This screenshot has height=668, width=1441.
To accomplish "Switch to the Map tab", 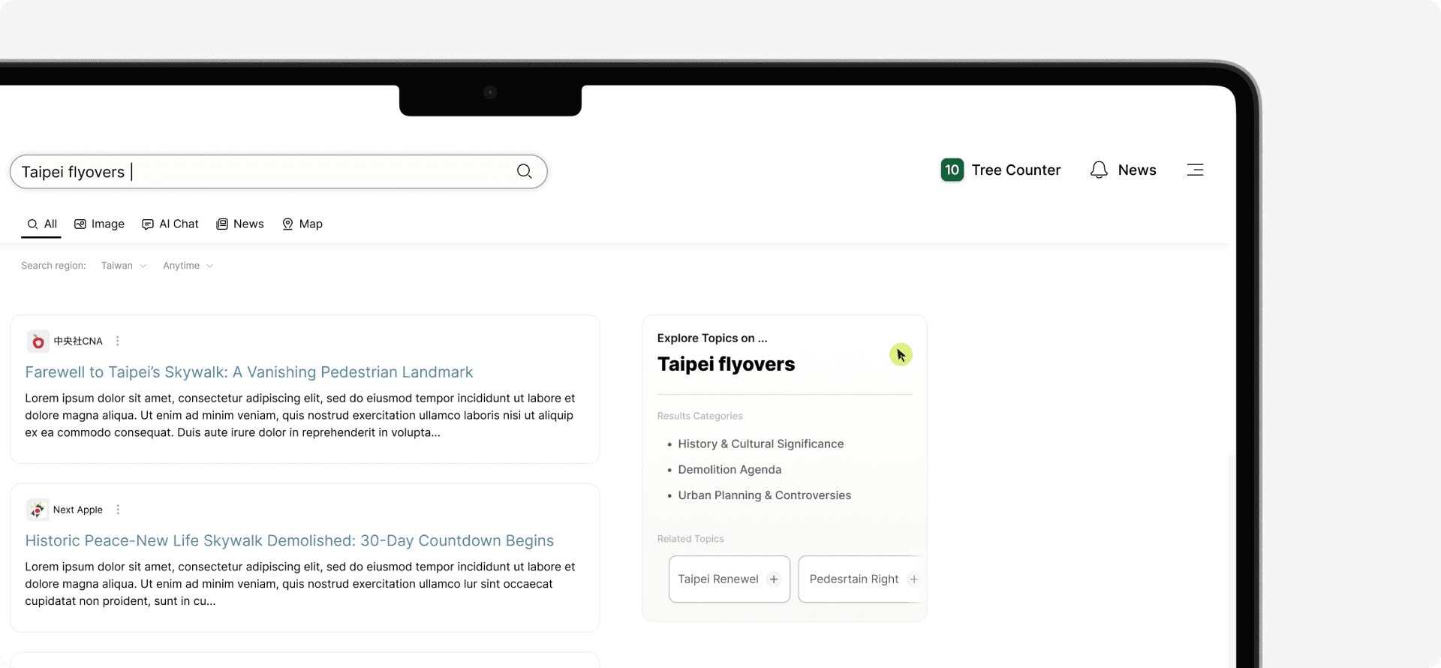I will (302, 224).
